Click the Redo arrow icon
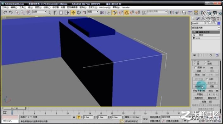Viewport: 223px width, 124px height. coord(11,13)
